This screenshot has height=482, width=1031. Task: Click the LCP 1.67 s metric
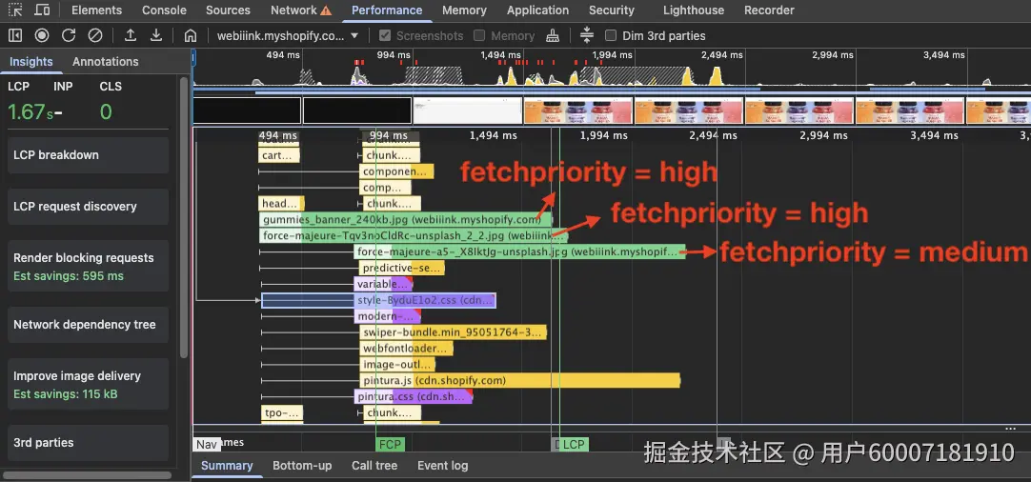point(30,111)
